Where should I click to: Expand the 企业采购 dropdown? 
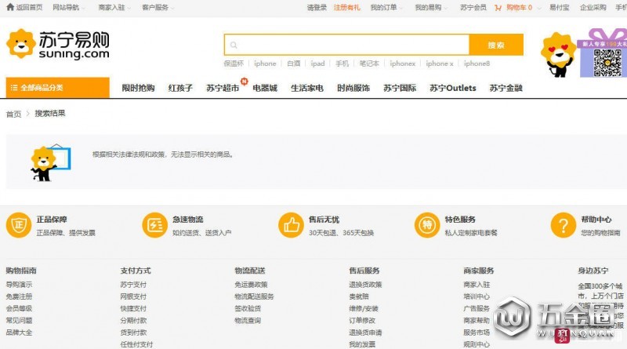tap(593, 7)
